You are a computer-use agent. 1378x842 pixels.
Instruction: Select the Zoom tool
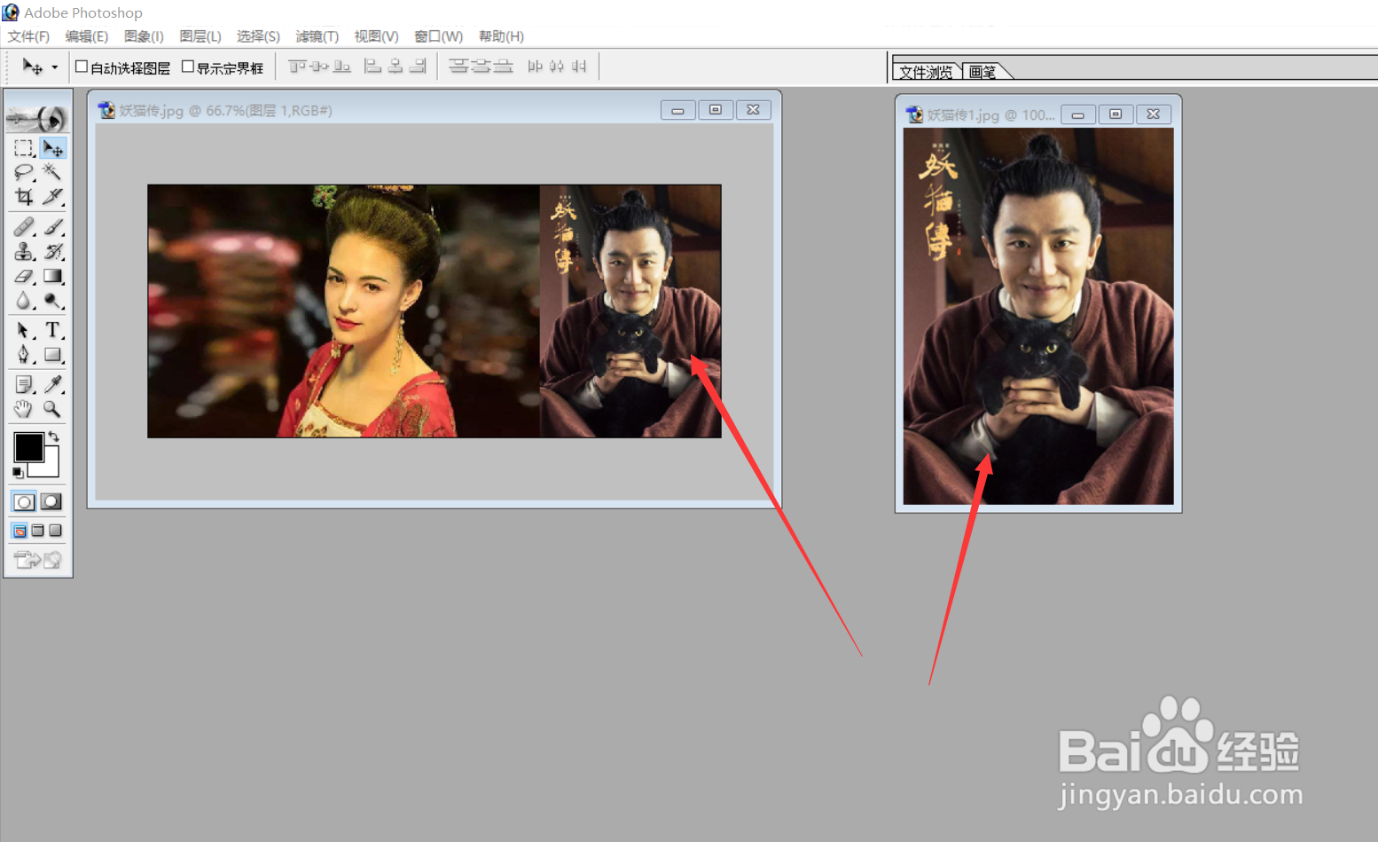53,409
